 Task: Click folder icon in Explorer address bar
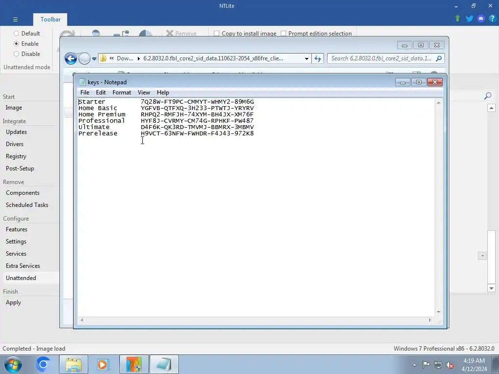click(x=103, y=58)
